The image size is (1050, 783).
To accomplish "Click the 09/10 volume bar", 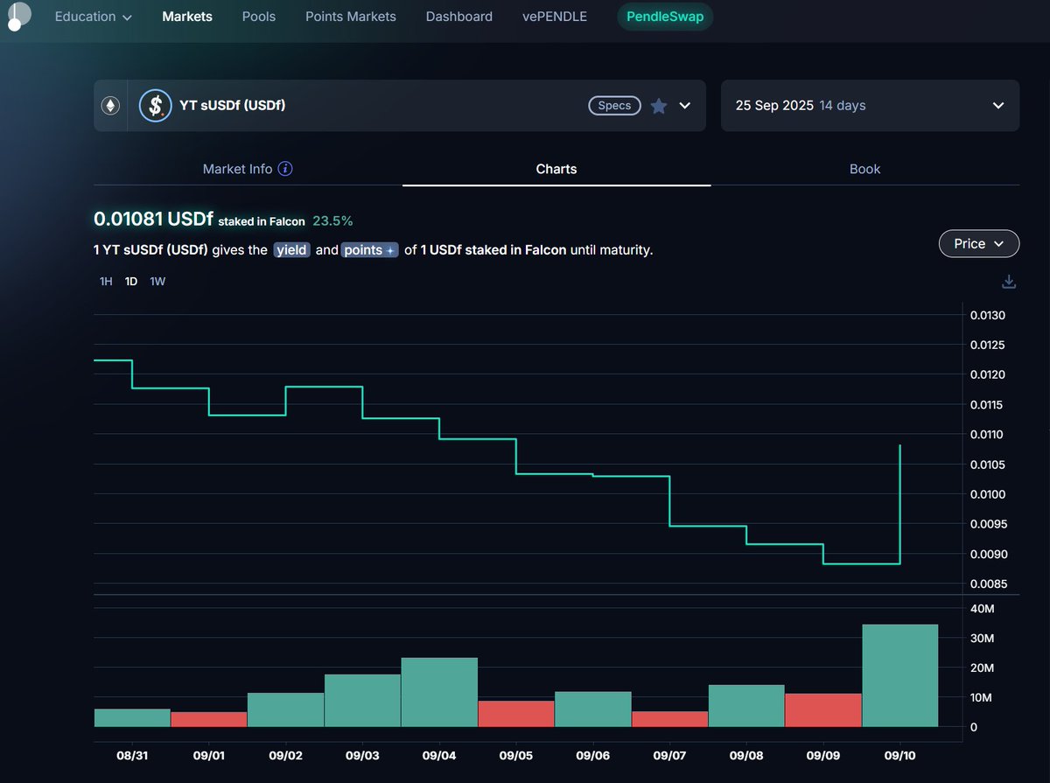I will tap(899, 675).
